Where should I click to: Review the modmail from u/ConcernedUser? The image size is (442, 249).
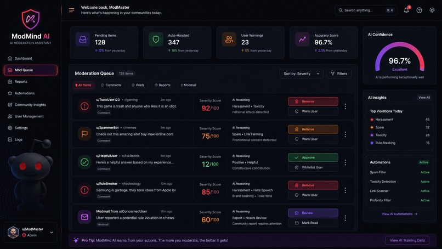coord(313,213)
